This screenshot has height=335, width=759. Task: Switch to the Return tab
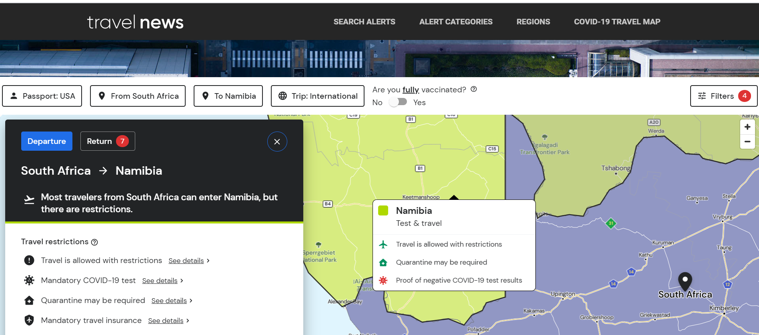pos(108,141)
